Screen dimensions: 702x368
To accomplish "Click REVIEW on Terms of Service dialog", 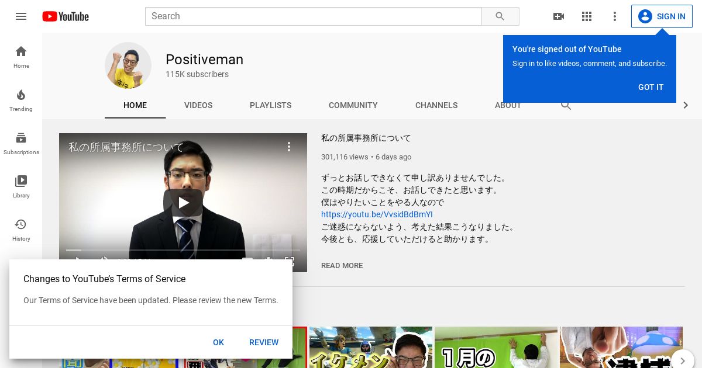I will click(x=264, y=342).
